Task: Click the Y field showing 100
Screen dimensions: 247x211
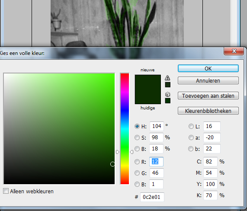Action: 211,184
